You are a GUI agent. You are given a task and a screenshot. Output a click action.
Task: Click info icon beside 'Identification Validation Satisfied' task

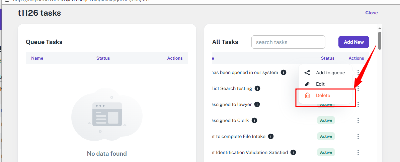pyautogui.click(x=293, y=152)
